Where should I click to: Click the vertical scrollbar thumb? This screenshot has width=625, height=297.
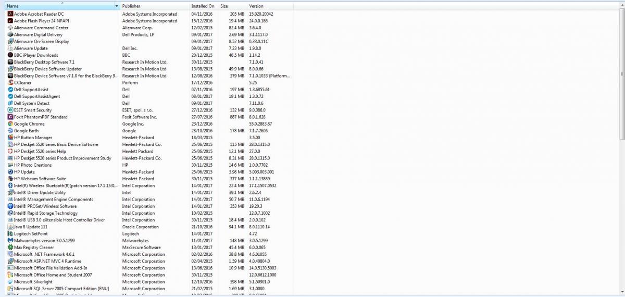tap(622, 74)
